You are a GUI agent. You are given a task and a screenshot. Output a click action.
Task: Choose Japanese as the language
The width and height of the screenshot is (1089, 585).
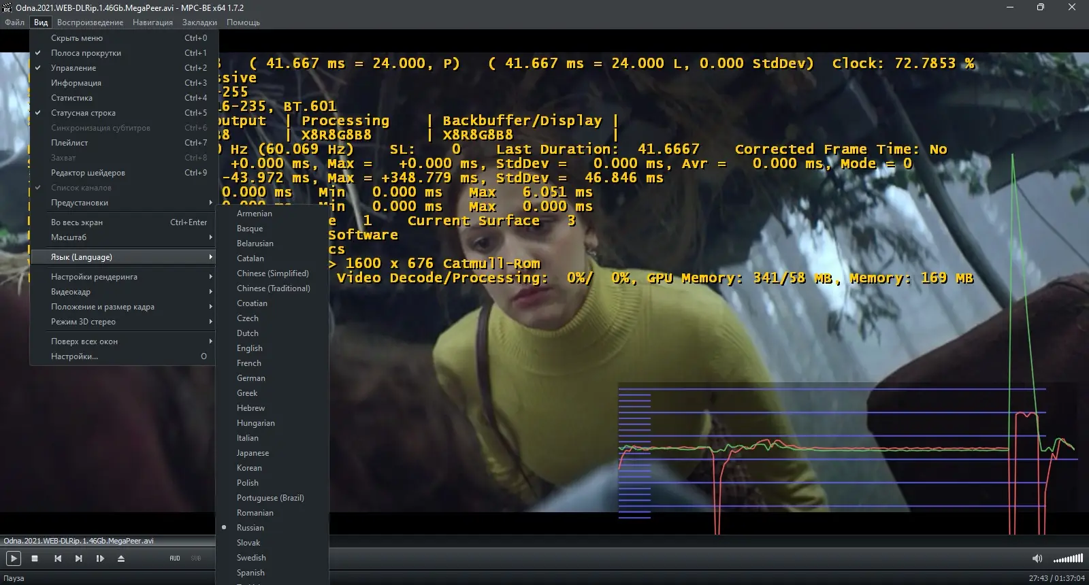pos(272,453)
